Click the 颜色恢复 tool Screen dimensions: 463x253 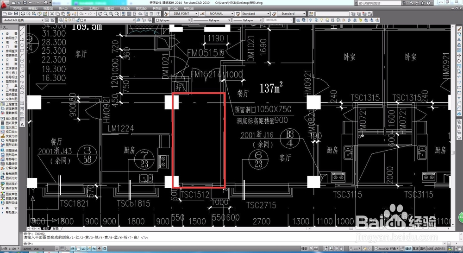(9, 198)
